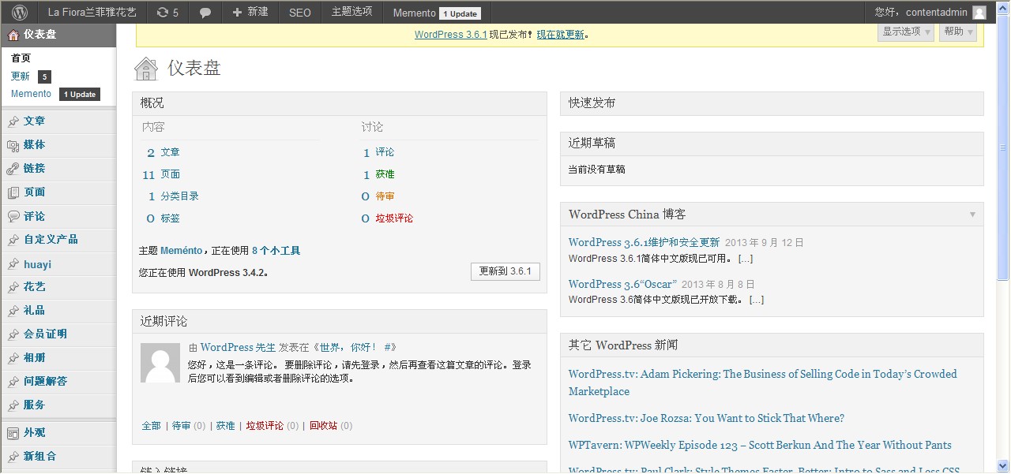Click the pushpin icon beside 自定义产品
Screen dimensions: 1011x474
pos(13,240)
